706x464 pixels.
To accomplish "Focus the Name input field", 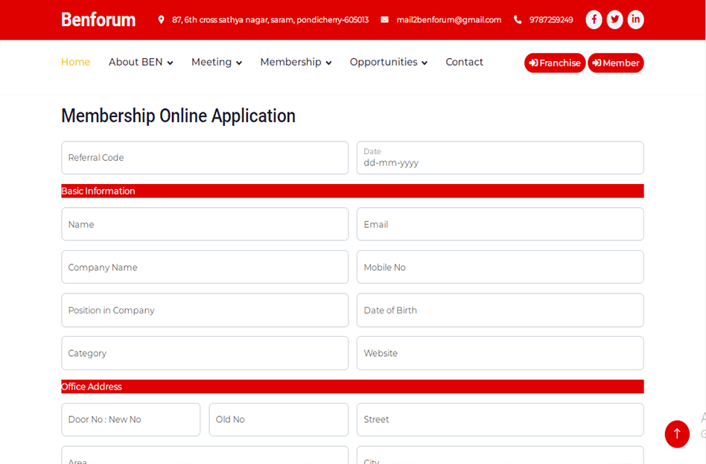I will click(205, 224).
